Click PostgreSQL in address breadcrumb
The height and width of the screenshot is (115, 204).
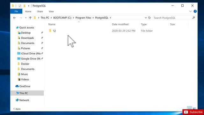(x=102, y=18)
